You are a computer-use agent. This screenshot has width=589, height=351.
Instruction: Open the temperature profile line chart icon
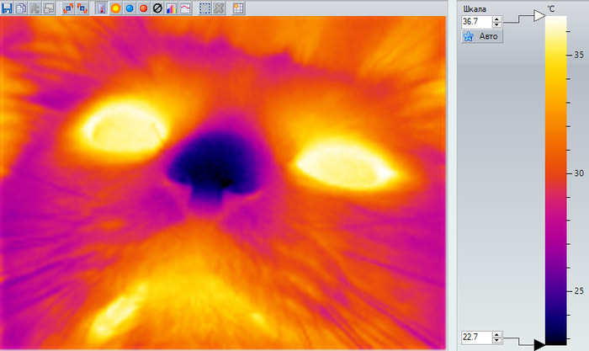point(183,8)
